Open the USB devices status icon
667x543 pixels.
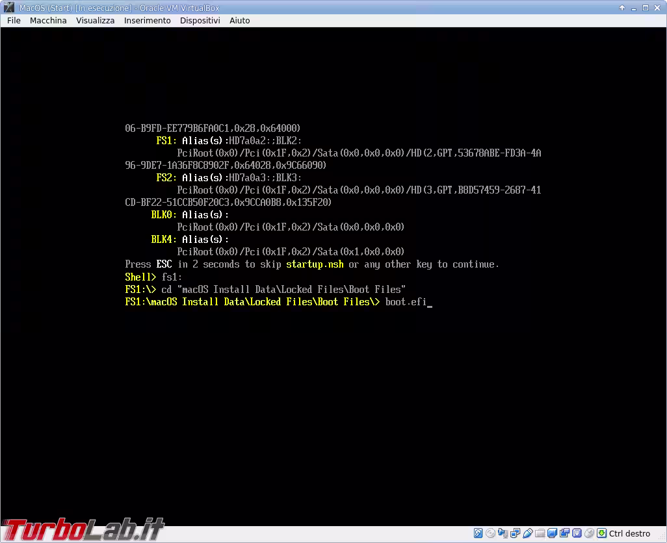click(x=527, y=533)
